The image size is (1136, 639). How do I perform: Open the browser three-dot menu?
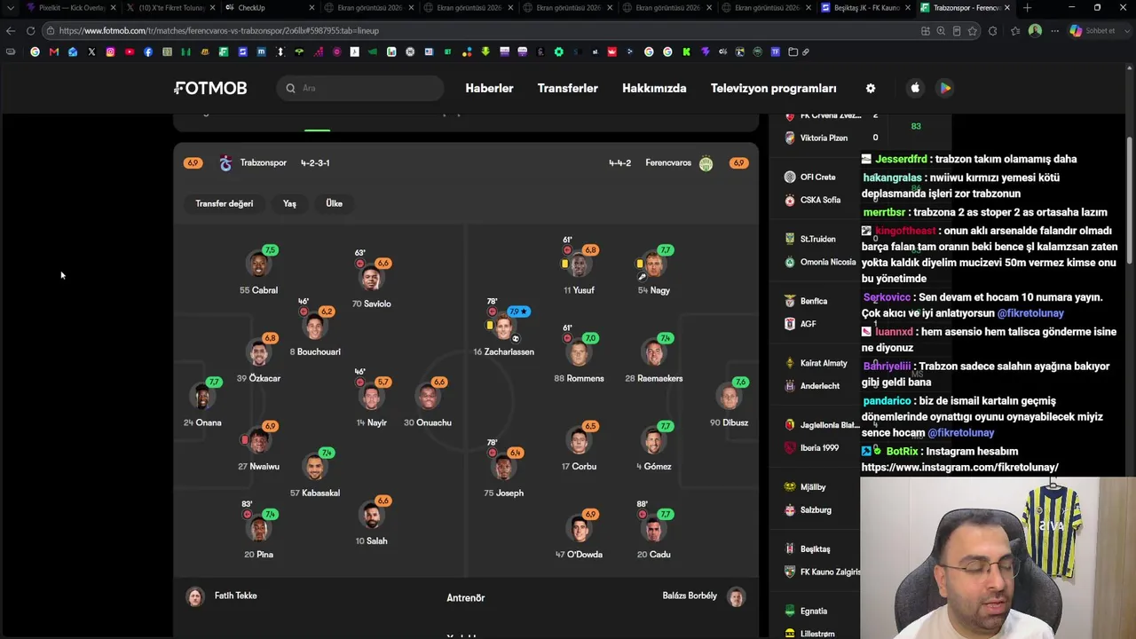1054,30
